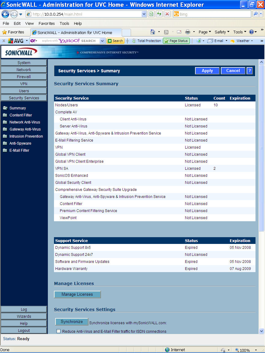
Task: Stop loading with the red X icon
Action: [167, 14]
